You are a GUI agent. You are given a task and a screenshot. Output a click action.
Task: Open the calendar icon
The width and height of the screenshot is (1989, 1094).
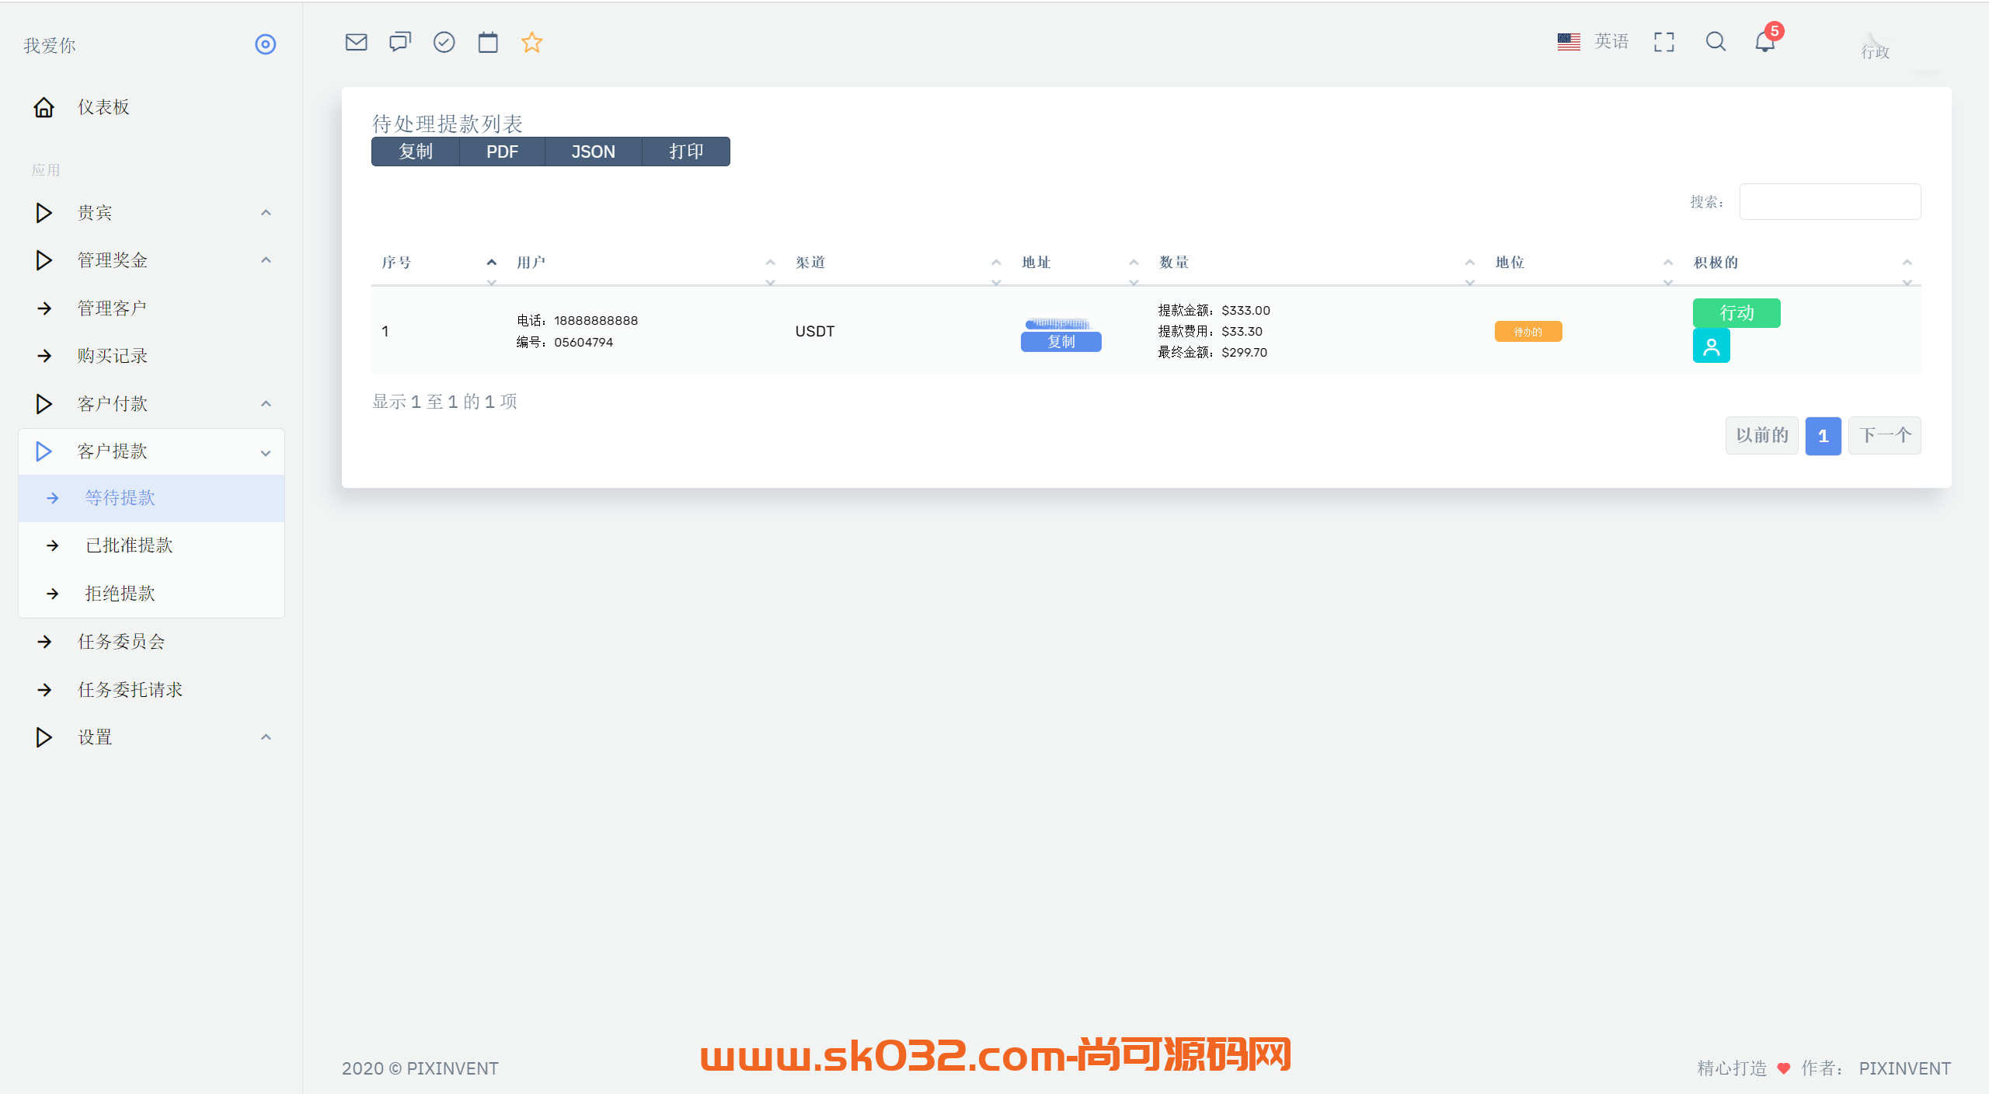[x=488, y=42]
